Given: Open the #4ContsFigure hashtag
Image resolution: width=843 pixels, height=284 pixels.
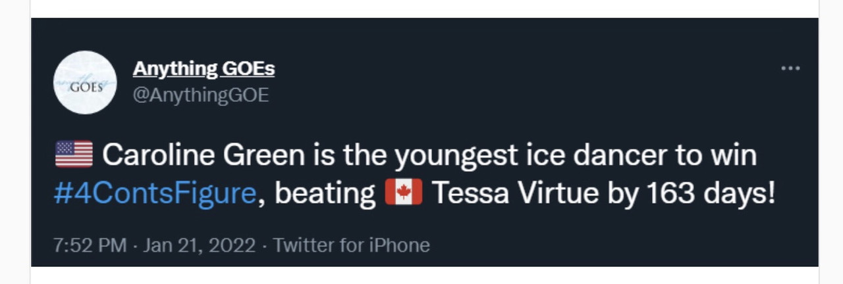Looking at the screenshot, I should [155, 195].
